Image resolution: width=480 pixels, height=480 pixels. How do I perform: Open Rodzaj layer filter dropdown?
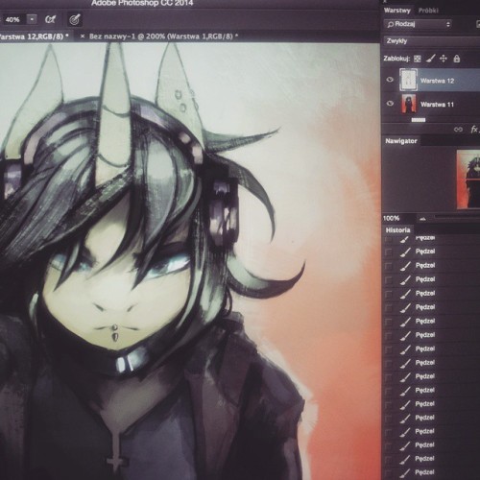[419, 24]
